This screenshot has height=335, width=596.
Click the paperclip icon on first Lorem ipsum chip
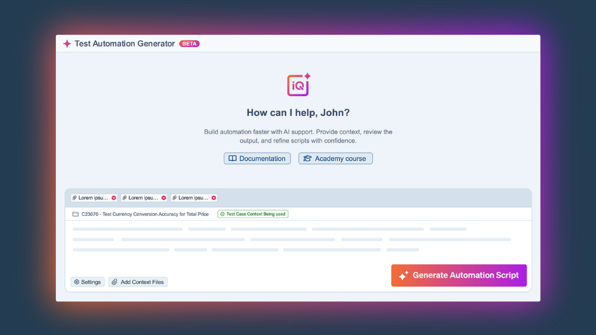(75, 198)
